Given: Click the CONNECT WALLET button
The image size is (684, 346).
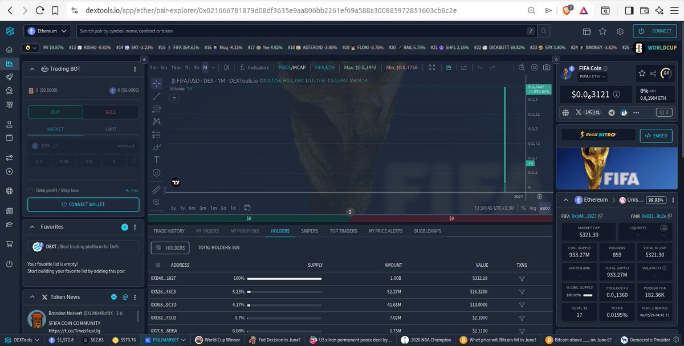Looking at the screenshot, I should (x=83, y=205).
